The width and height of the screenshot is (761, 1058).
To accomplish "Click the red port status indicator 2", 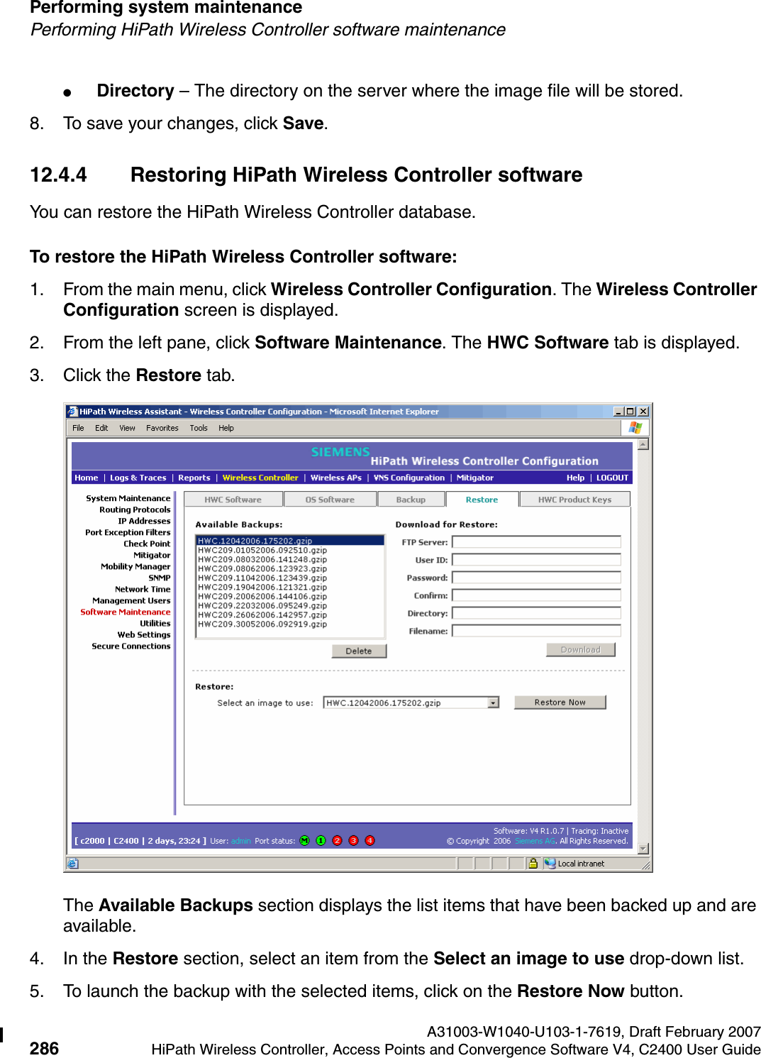I will [338, 839].
